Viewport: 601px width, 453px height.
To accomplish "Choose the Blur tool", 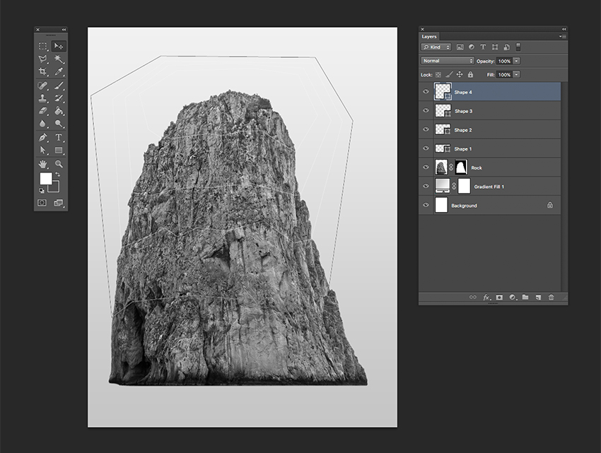I will [42, 124].
